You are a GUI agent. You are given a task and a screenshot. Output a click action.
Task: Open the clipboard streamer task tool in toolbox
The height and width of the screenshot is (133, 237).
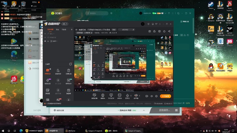coord(68,71)
